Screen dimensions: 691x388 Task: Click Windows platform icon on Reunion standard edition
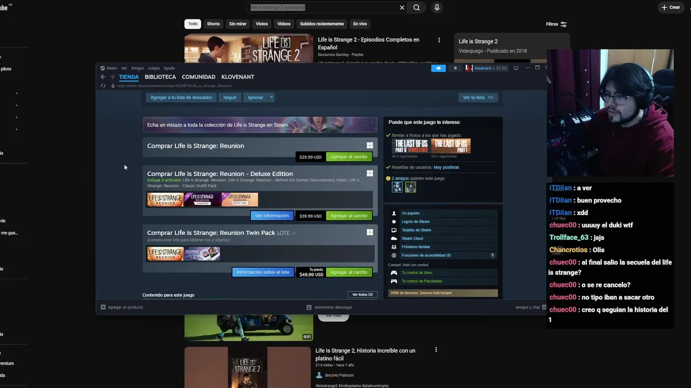[x=370, y=145]
